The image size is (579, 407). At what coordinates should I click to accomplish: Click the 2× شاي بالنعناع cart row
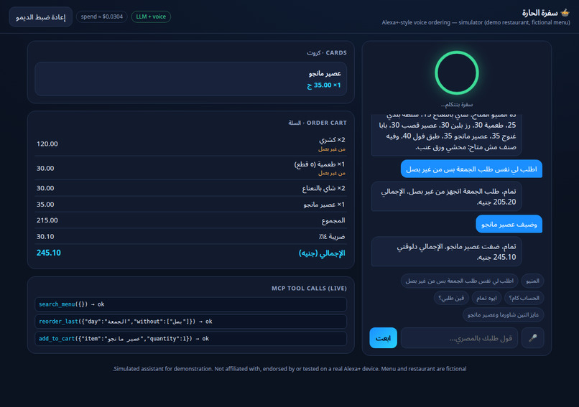[x=190, y=188]
